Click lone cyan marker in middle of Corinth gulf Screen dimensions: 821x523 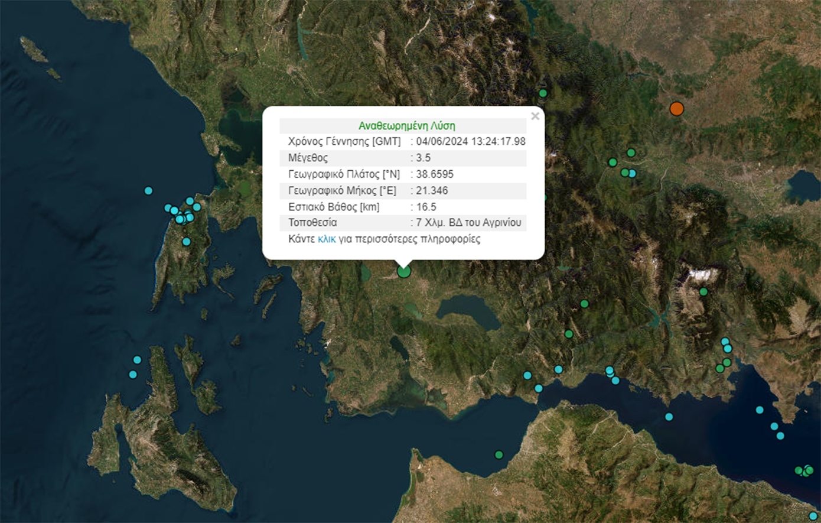point(669,417)
